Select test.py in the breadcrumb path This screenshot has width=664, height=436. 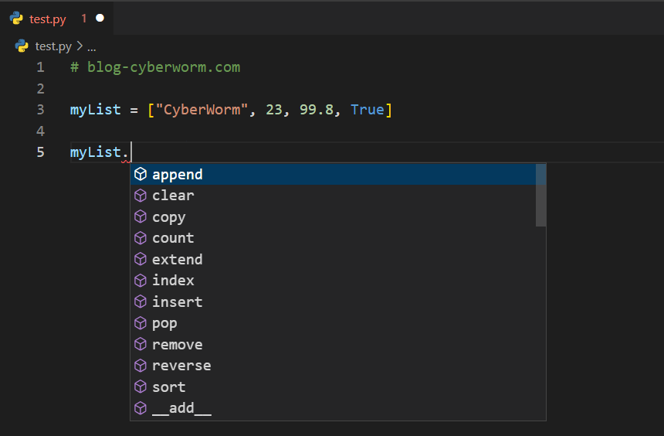[53, 46]
